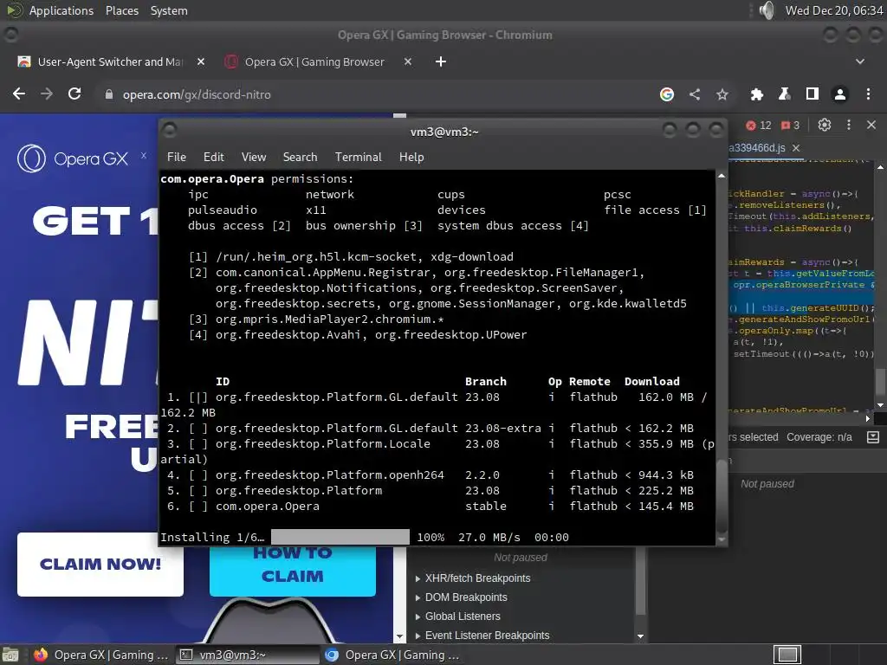Image resolution: width=887 pixels, height=665 pixels.
Task: Click the workspace switcher in bottom panel
Action: click(787, 655)
